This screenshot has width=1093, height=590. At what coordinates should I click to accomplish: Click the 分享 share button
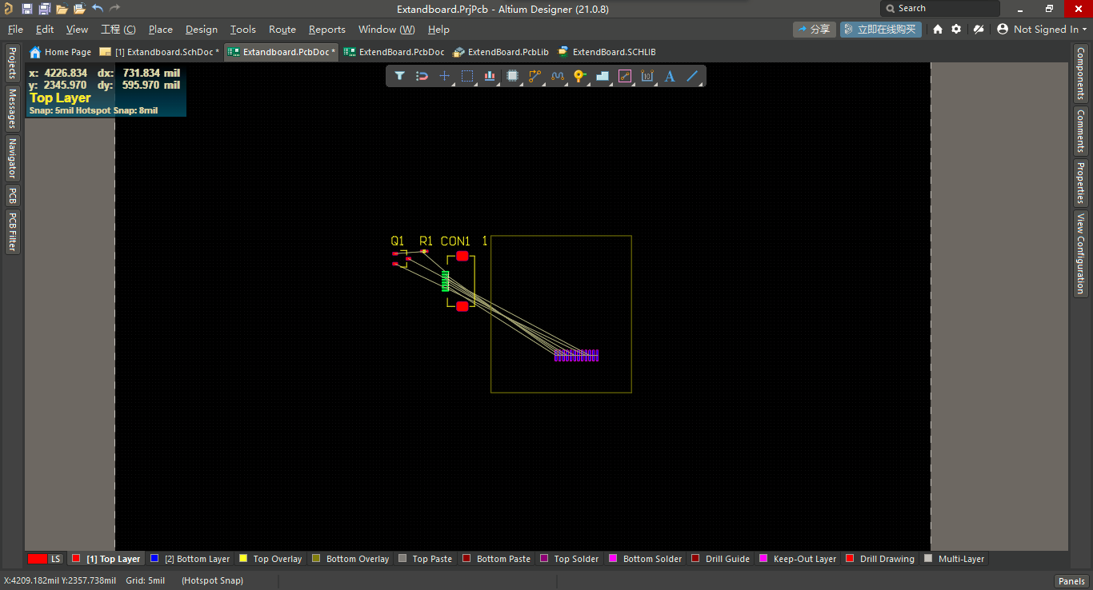click(815, 29)
